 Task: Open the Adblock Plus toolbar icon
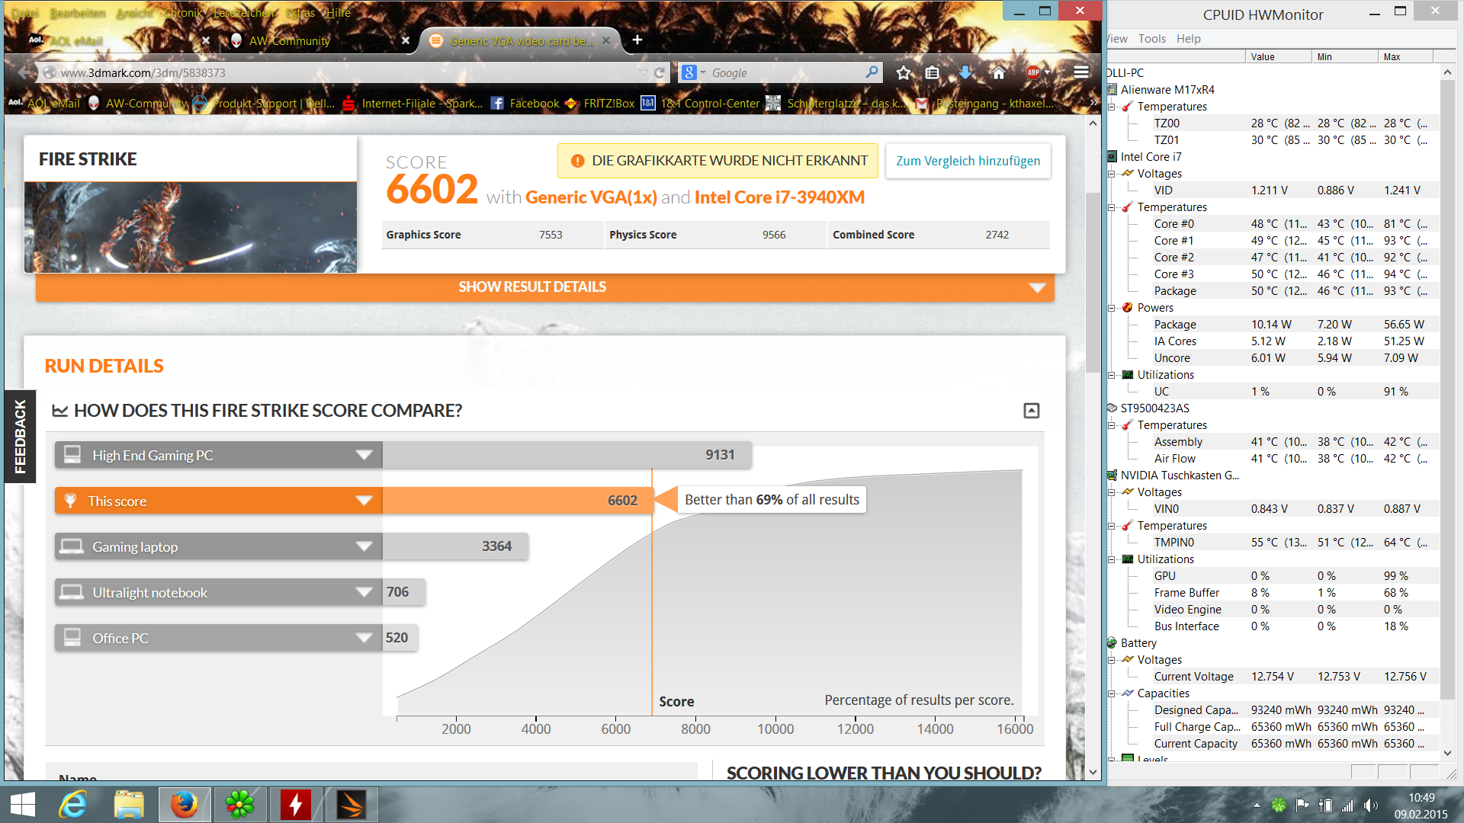pos(1033,73)
